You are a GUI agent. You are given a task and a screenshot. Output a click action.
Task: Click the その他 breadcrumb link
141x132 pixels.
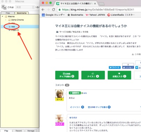(x=86, y=32)
